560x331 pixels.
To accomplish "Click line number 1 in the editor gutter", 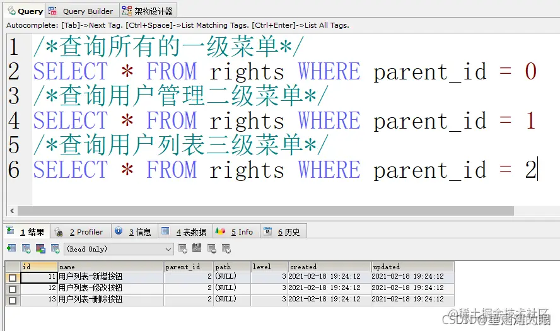I will click(x=14, y=47).
